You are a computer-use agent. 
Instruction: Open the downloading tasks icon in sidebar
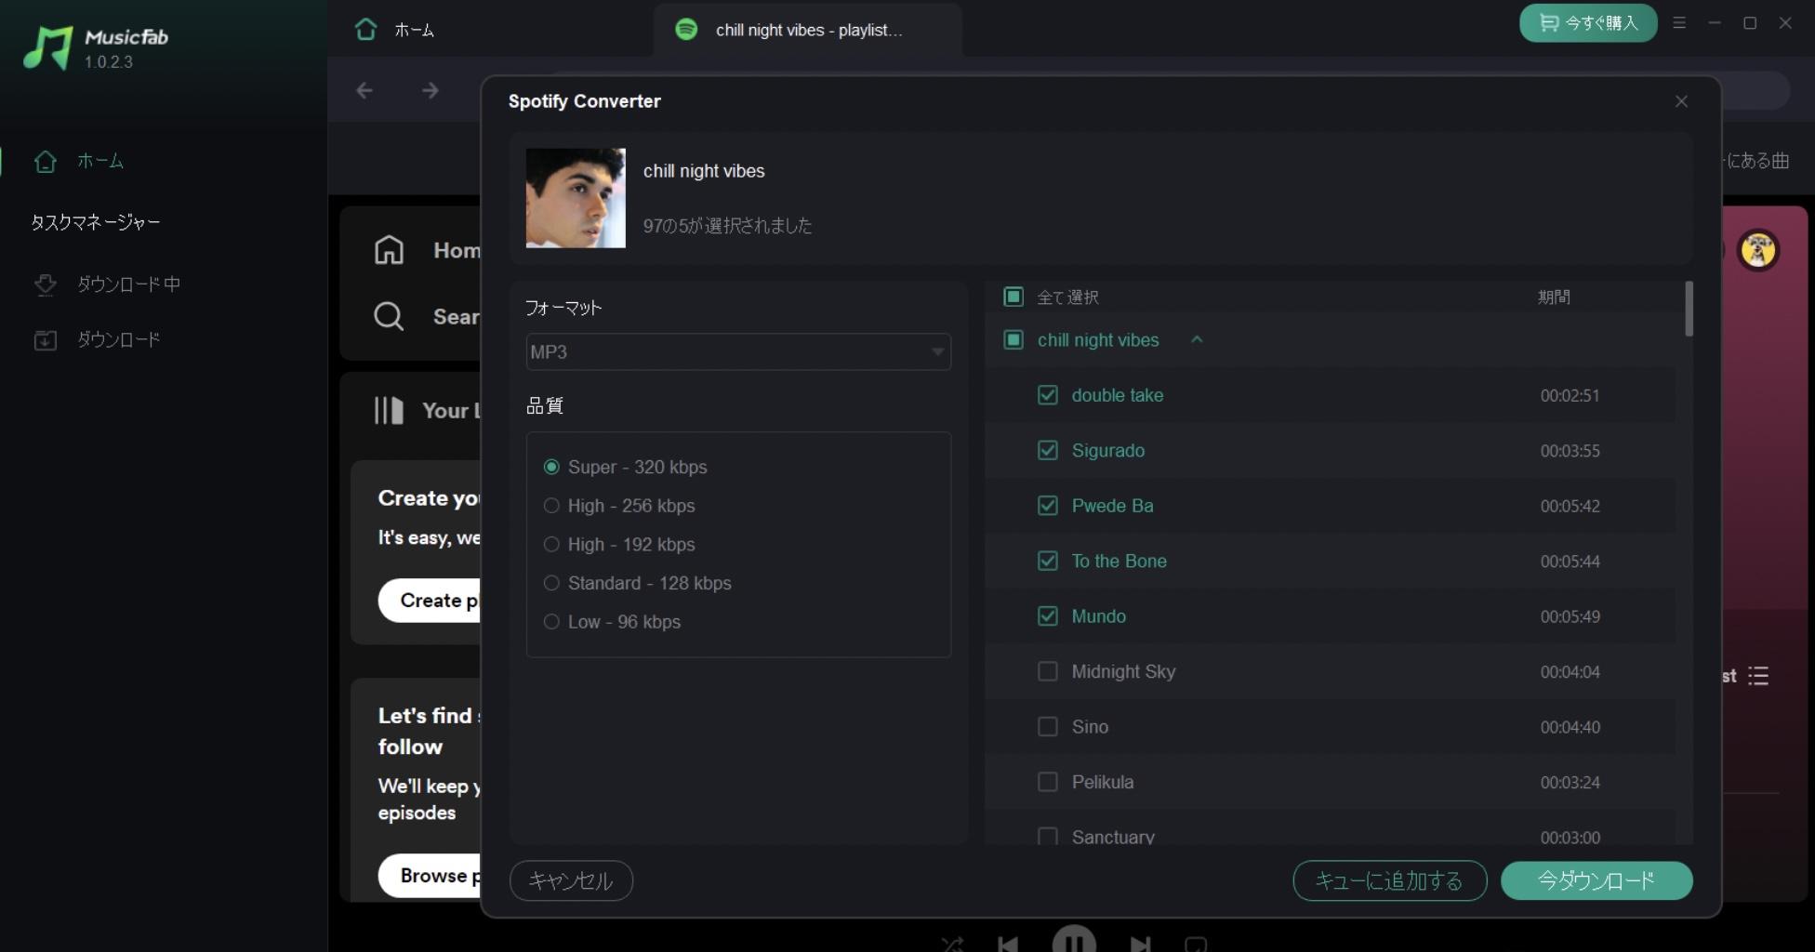pos(45,284)
